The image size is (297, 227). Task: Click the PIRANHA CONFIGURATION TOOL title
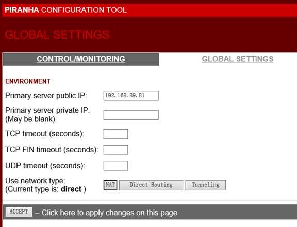(65, 10)
